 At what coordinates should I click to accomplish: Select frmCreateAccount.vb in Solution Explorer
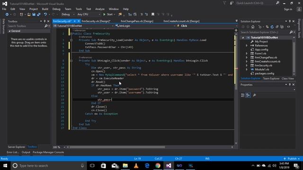coord(267,61)
